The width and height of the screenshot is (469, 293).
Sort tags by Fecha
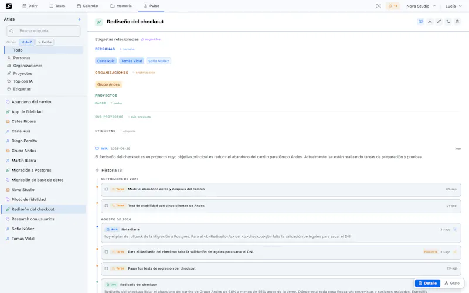(45, 42)
